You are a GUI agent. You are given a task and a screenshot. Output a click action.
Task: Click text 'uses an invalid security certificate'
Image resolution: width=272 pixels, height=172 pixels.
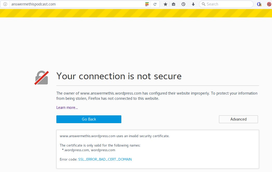point(143,136)
